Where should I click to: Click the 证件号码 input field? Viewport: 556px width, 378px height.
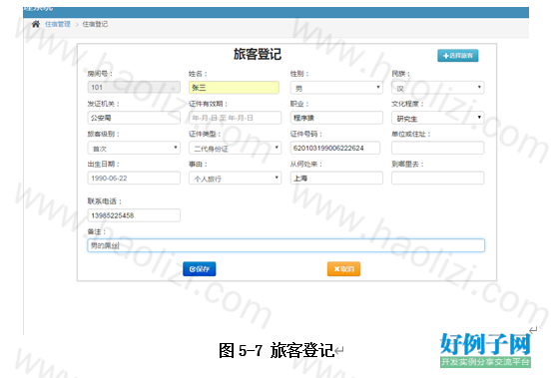[335, 148]
